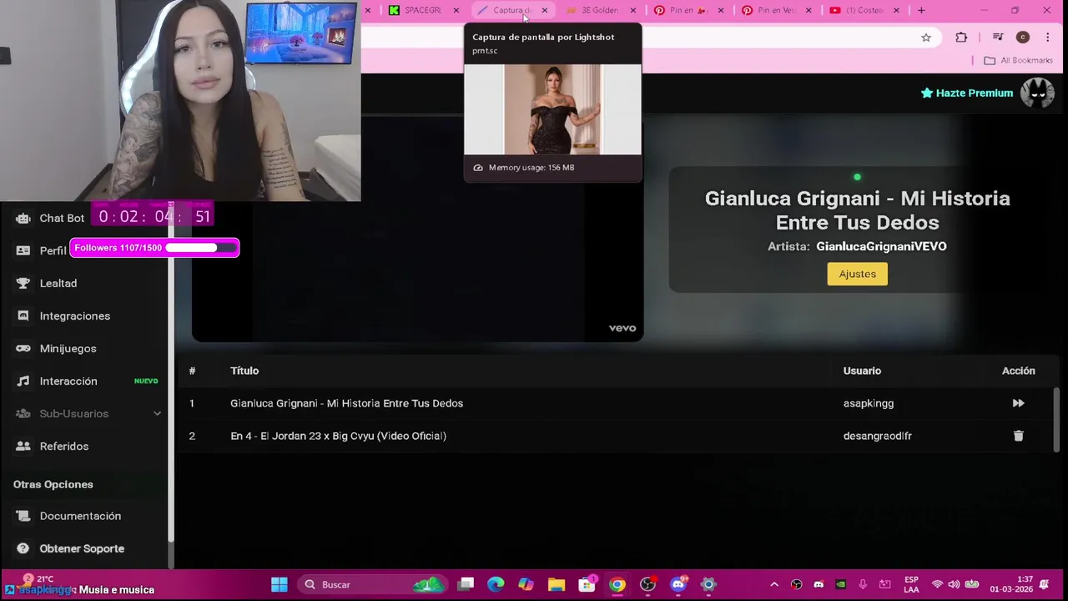Click the user 'asapkingg' cell

pyautogui.click(x=868, y=403)
